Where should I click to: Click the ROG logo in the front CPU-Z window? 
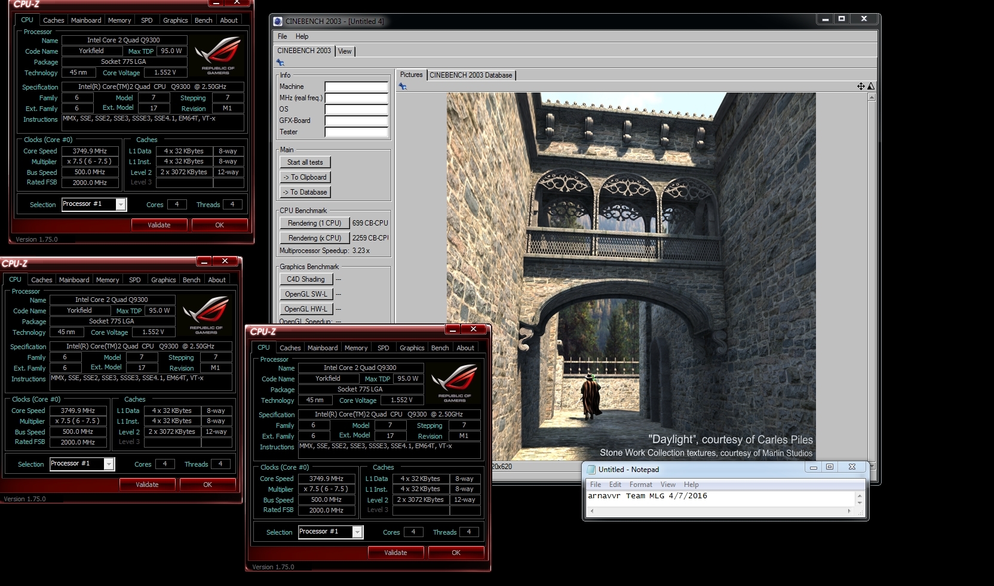pyautogui.click(x=455, y=383)
